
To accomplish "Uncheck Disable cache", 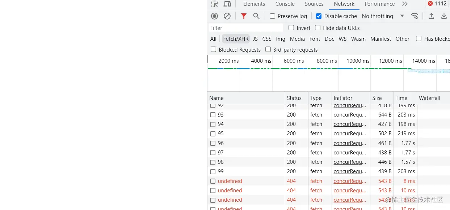I will coord(319,16).
